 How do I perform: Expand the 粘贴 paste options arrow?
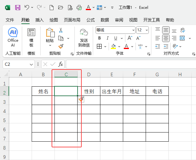pos(50,45)
